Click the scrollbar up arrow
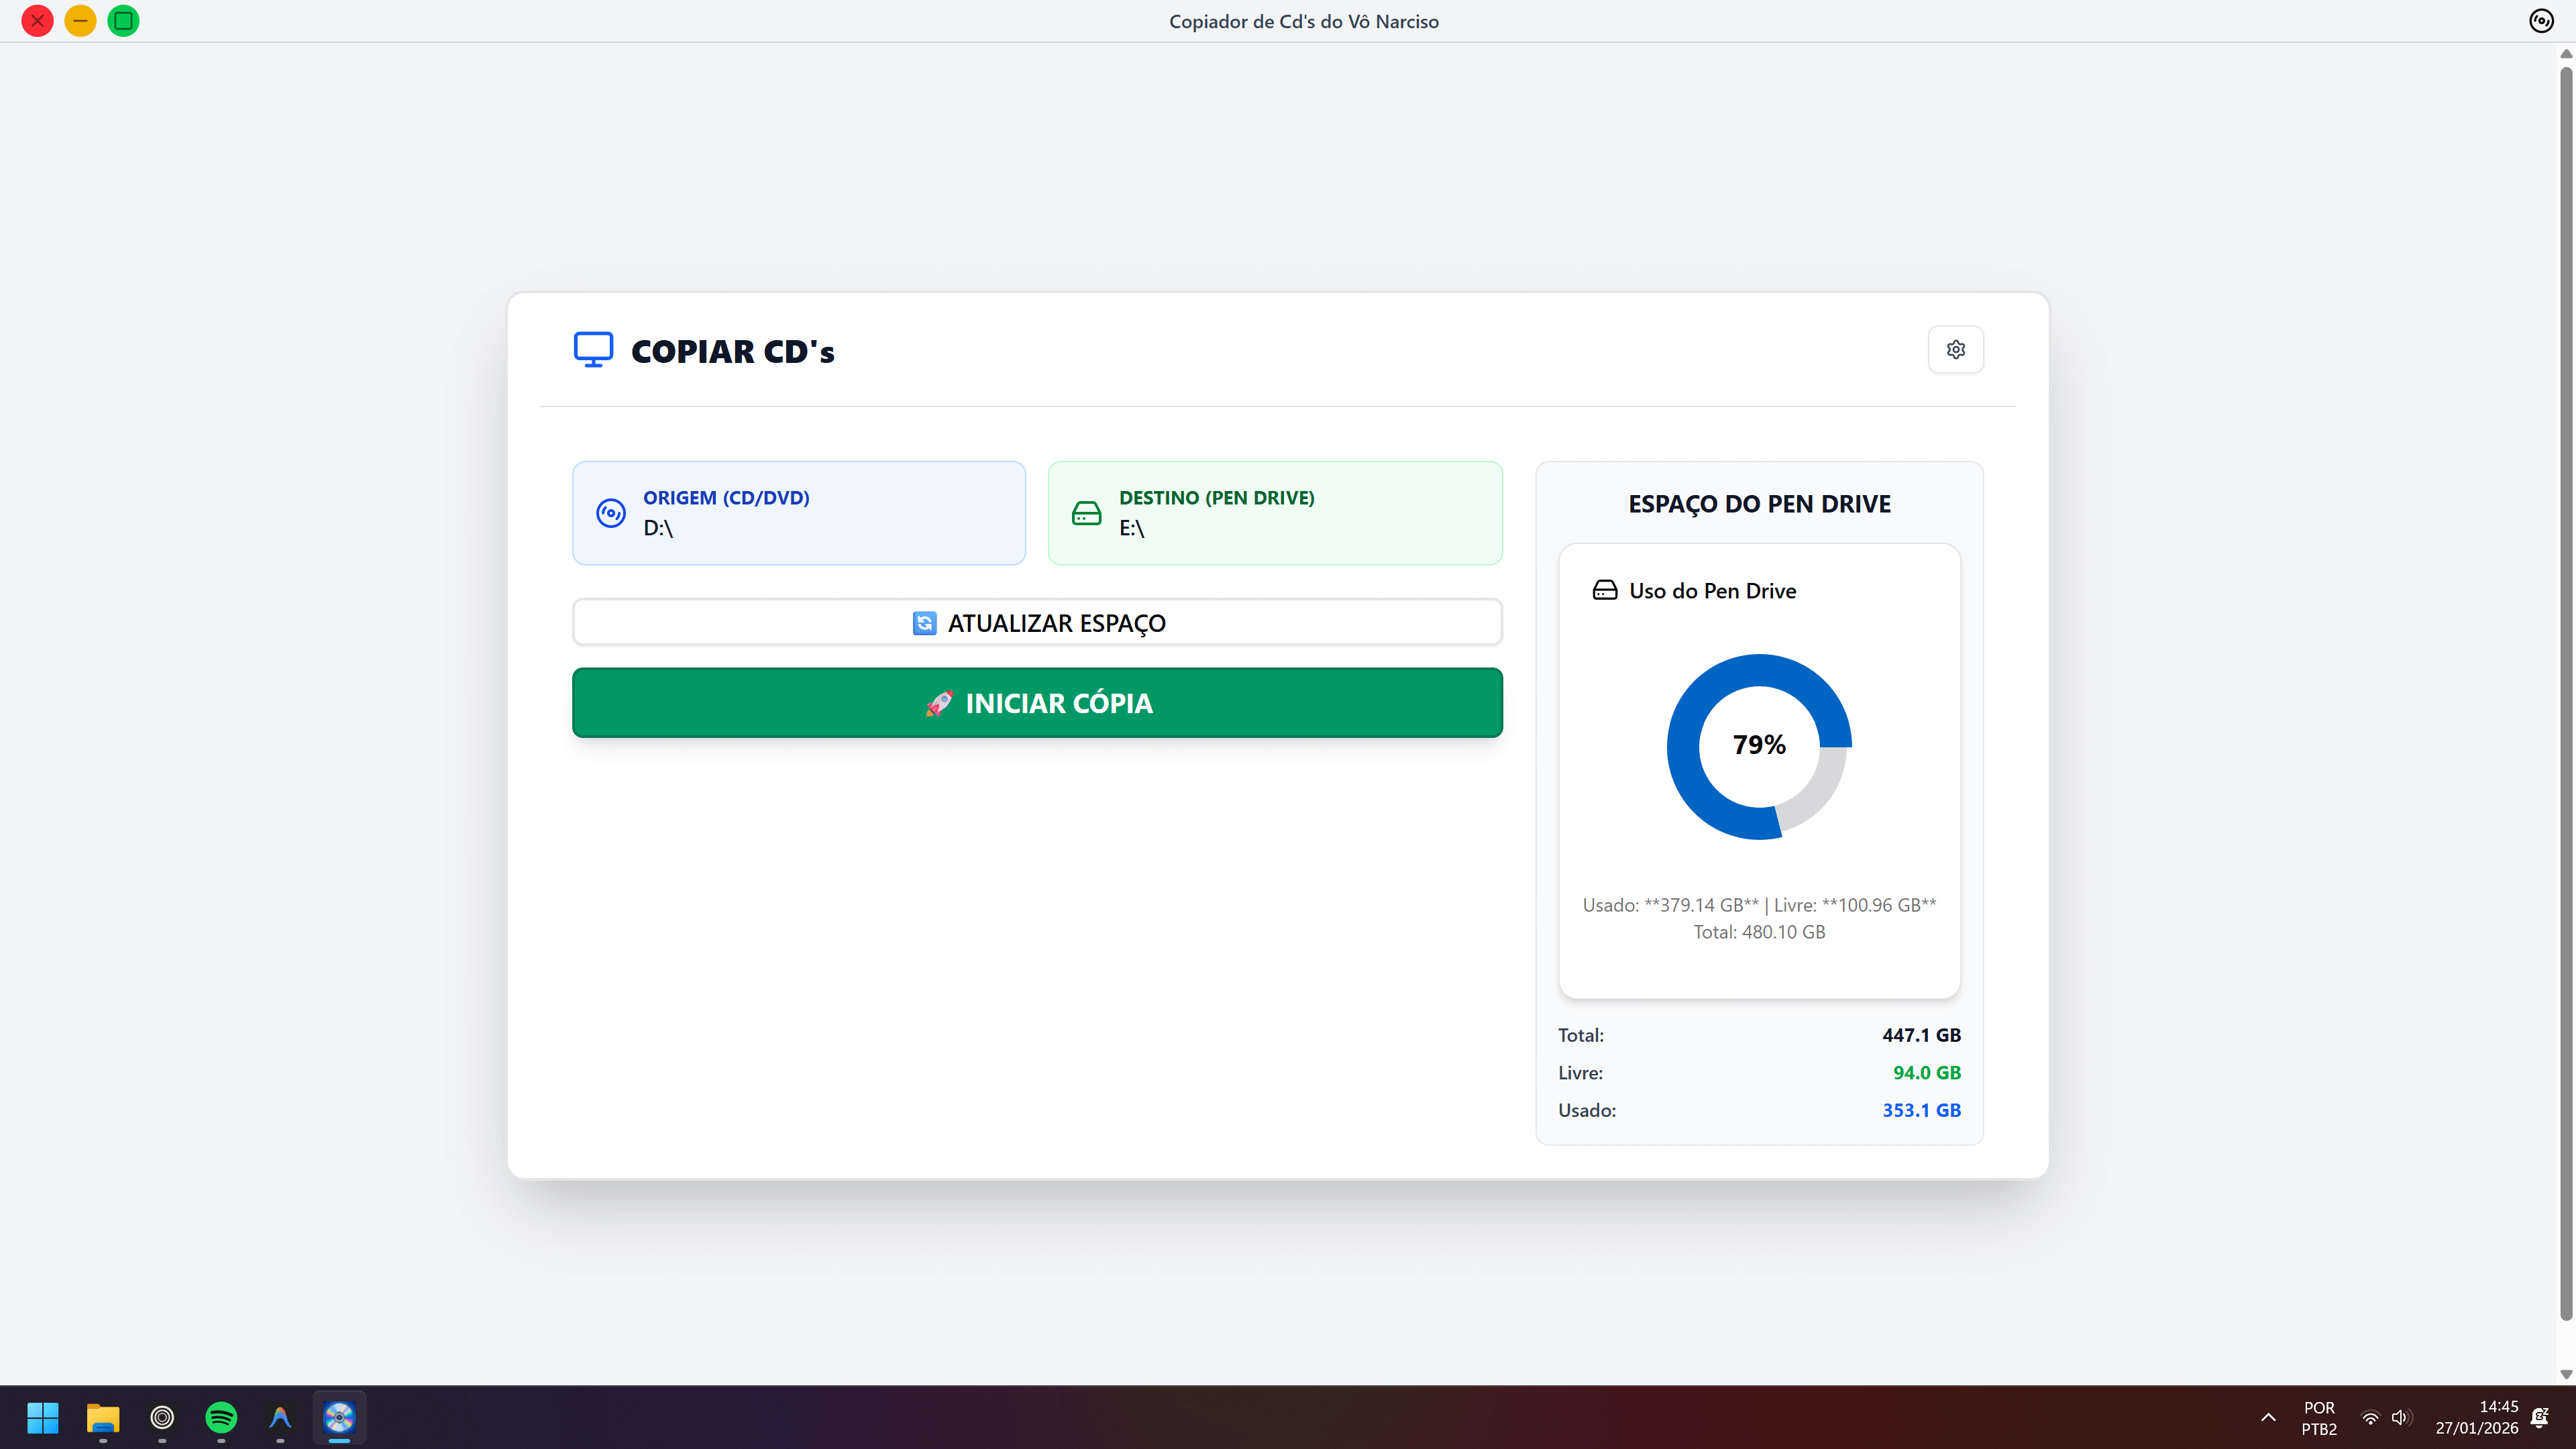 pyautogui.click(x=2566, y=53)
